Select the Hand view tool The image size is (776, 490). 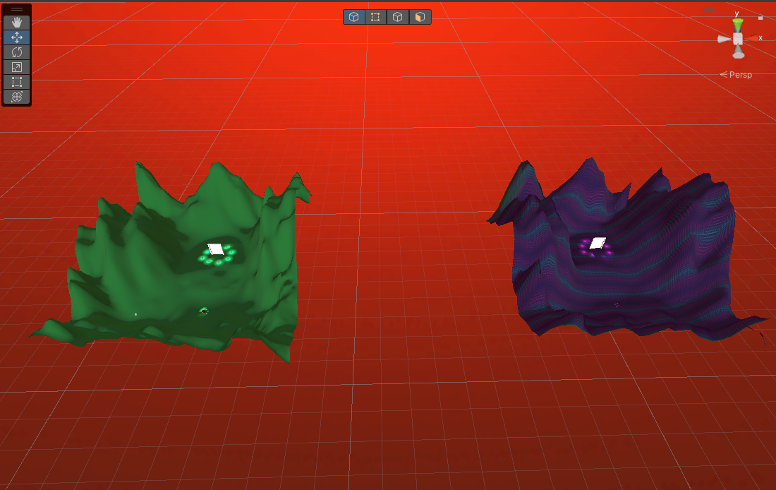(17, 23)
